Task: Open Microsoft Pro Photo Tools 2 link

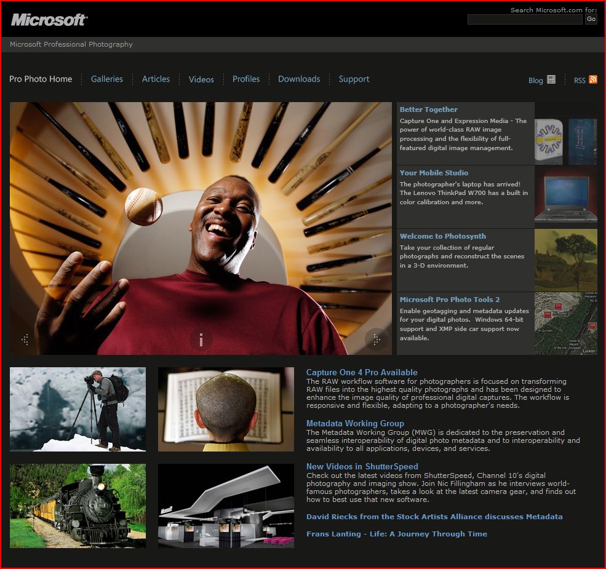Action: click(450, 300)
